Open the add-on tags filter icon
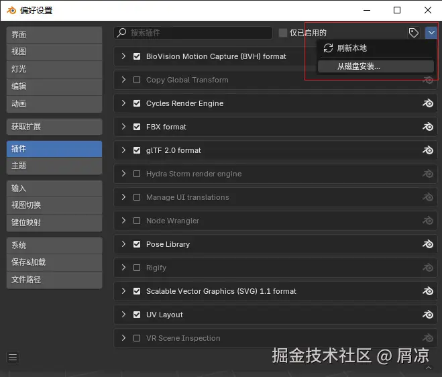Viewport: 442px width, 377px height. [x=414, y=33]
